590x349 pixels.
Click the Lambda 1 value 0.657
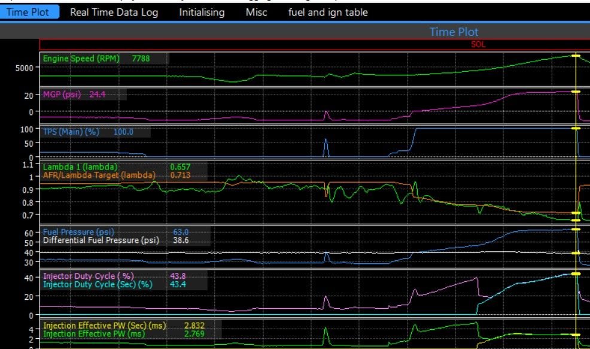click(x=180, y=167)
